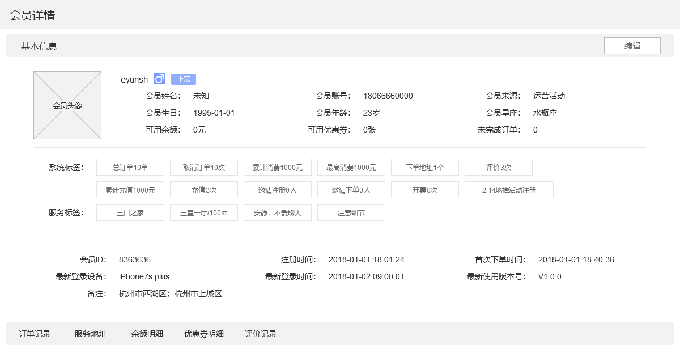Click the 会员头像 avatar placeholder
The height and width of the screenshot is (345, 680).
click(67, 105)
